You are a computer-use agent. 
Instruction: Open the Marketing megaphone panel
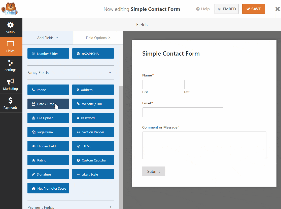(x=10, y=84)
